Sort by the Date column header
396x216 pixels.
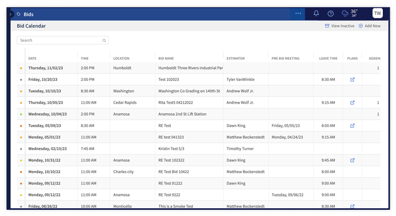click(32, 58)
